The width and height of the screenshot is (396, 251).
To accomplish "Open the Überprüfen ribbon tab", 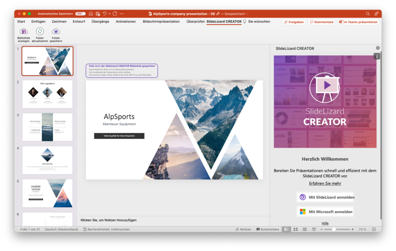I will click(195, 22).
